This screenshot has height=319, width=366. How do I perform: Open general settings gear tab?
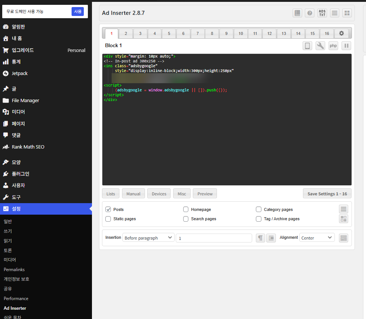(341, 33)
